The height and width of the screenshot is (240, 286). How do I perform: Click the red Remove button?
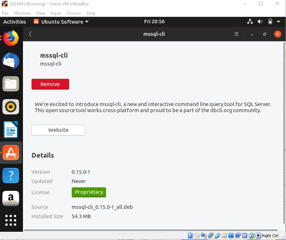pyautogui.click(x=50, y=84)
